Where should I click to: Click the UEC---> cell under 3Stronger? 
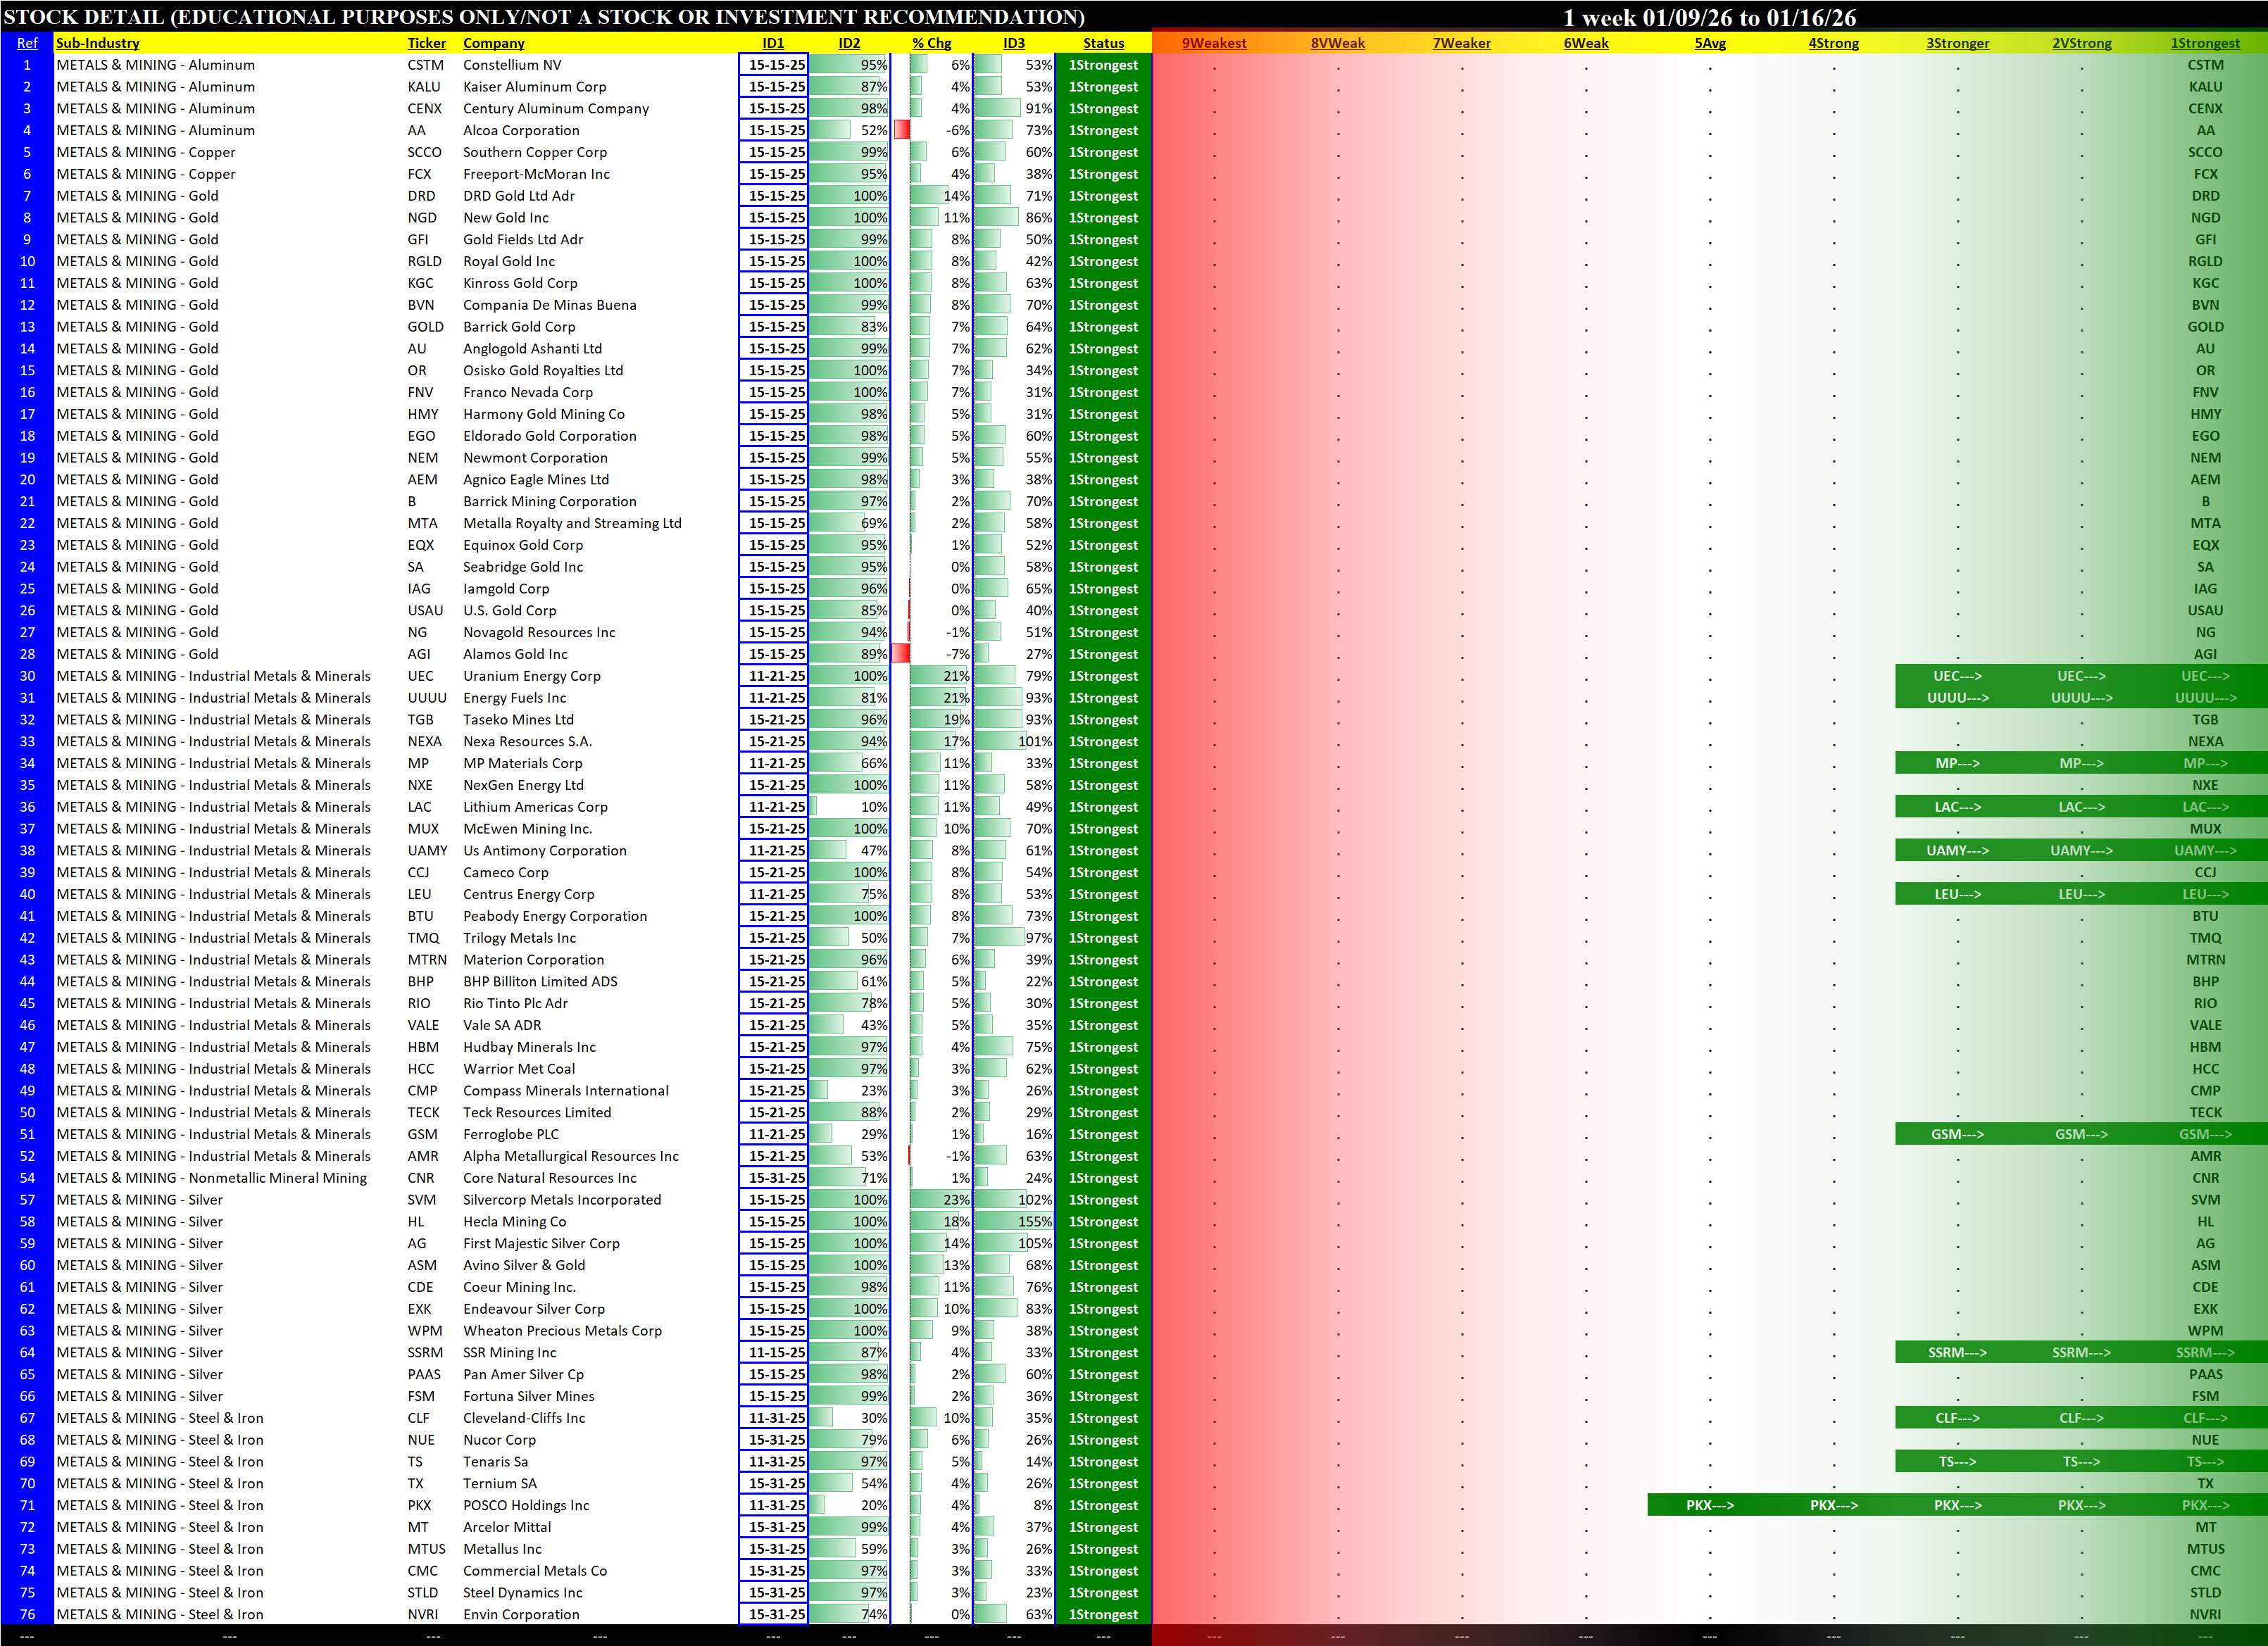1957,676
